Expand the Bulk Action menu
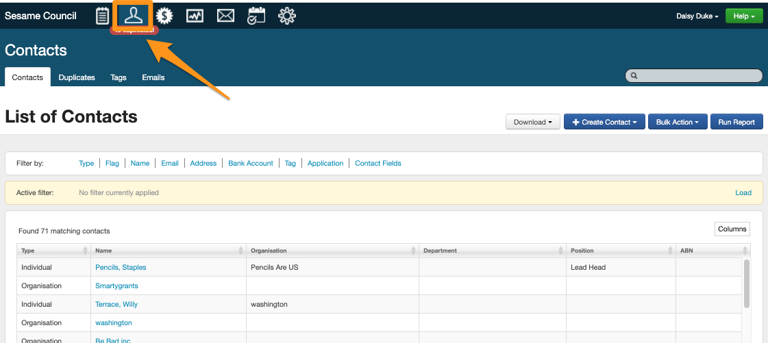Viewport: 768px width, 343px height. tap(677, 122)
